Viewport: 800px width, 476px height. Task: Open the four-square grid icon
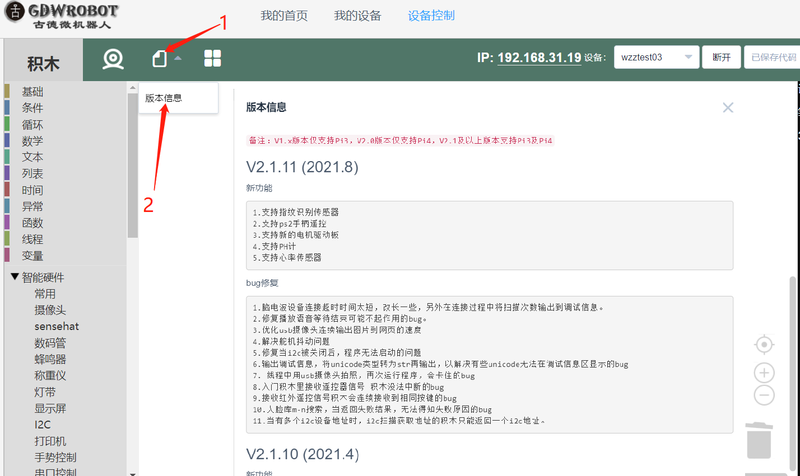click(213, 58)
